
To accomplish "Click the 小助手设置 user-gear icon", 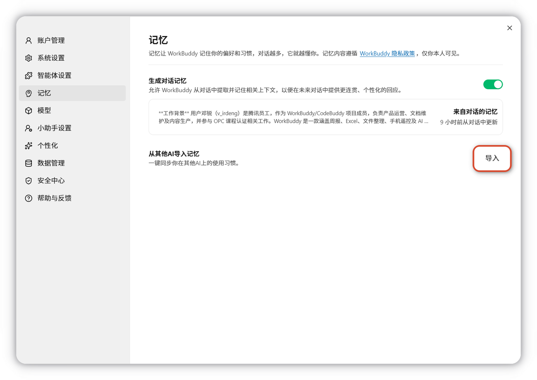I will (29, 128).
